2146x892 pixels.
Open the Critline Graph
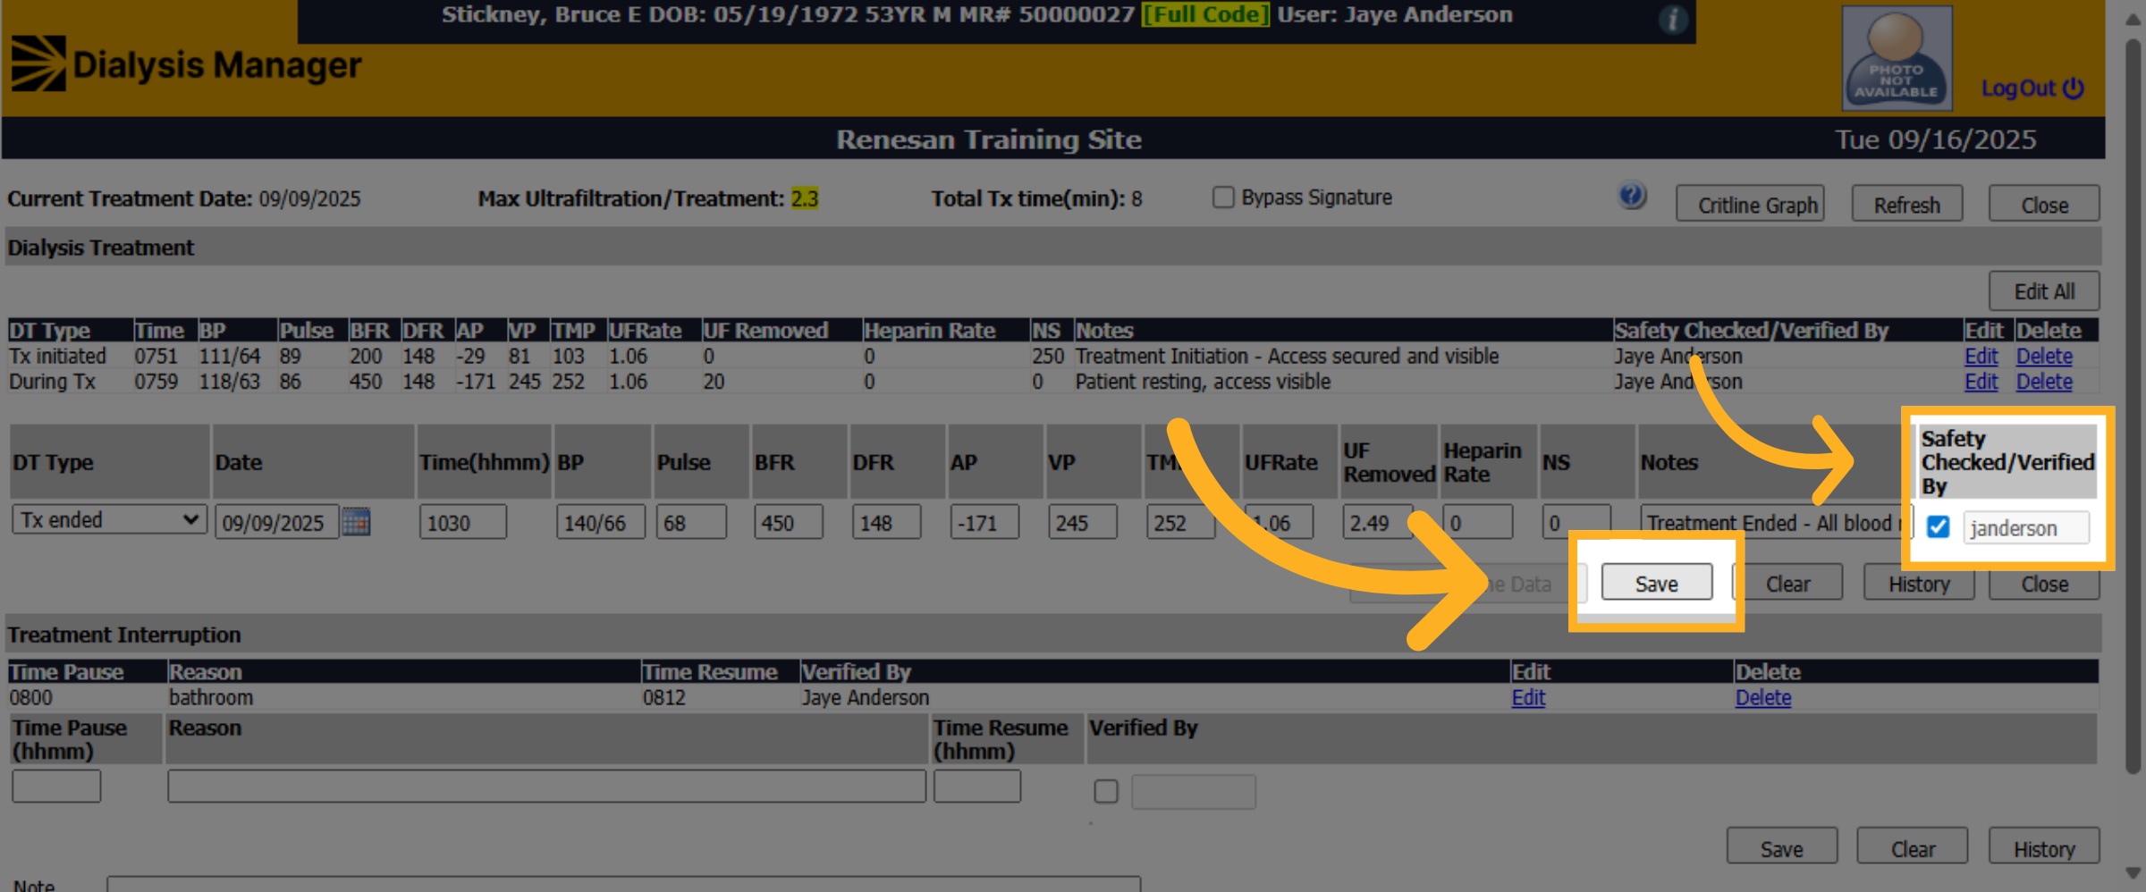click(x=1750, y=205)
